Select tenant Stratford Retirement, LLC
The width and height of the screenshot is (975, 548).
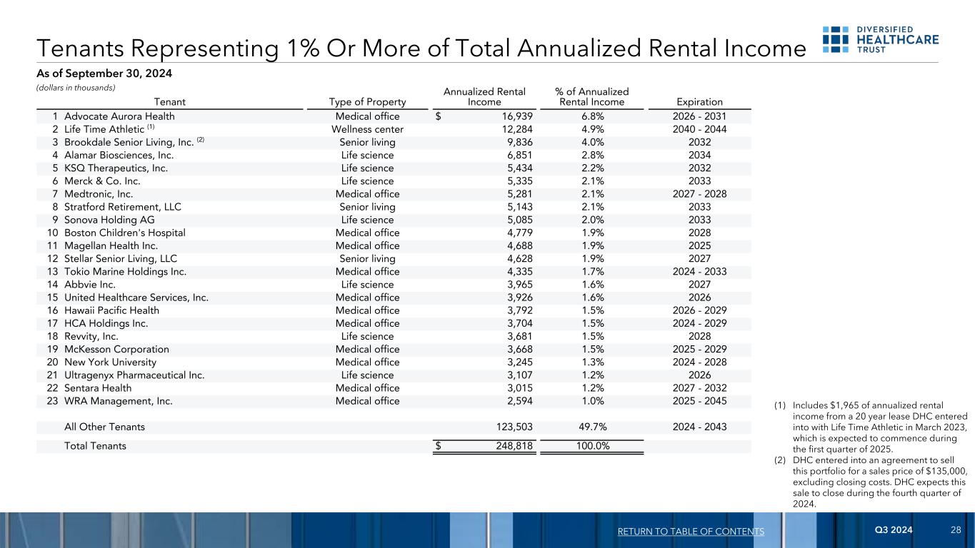tap(123, 207)
